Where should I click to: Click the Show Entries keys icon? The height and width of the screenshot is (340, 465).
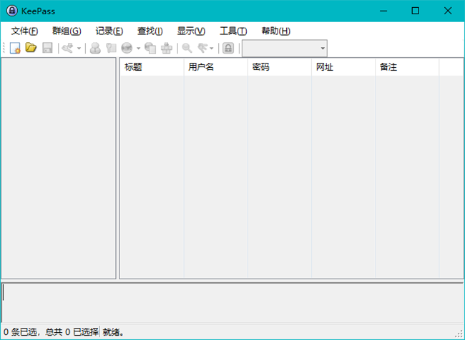point(203,48)
